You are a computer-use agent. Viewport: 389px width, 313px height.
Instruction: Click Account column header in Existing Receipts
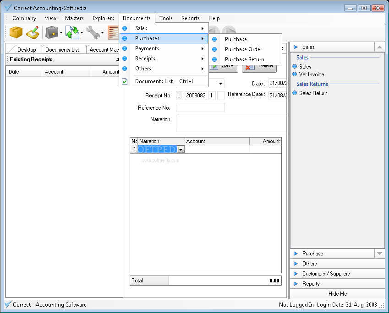[66, 72]
